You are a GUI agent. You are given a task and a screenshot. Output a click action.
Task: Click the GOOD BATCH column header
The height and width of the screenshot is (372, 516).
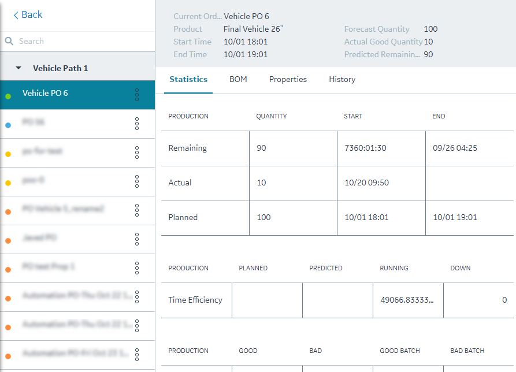[x=400, y=351]
